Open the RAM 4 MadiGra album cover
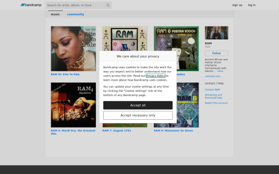Viewport: 279px width, 174px height. pos(73,105)
